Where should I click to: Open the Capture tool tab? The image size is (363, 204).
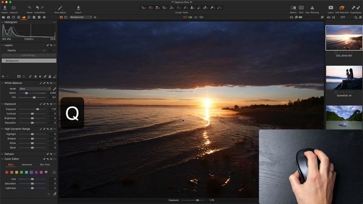[x=9, y=18]
